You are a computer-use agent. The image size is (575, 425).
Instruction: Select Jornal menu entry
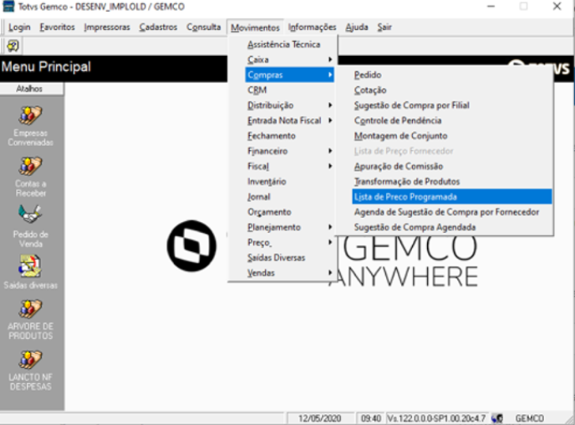click(289, 197)
